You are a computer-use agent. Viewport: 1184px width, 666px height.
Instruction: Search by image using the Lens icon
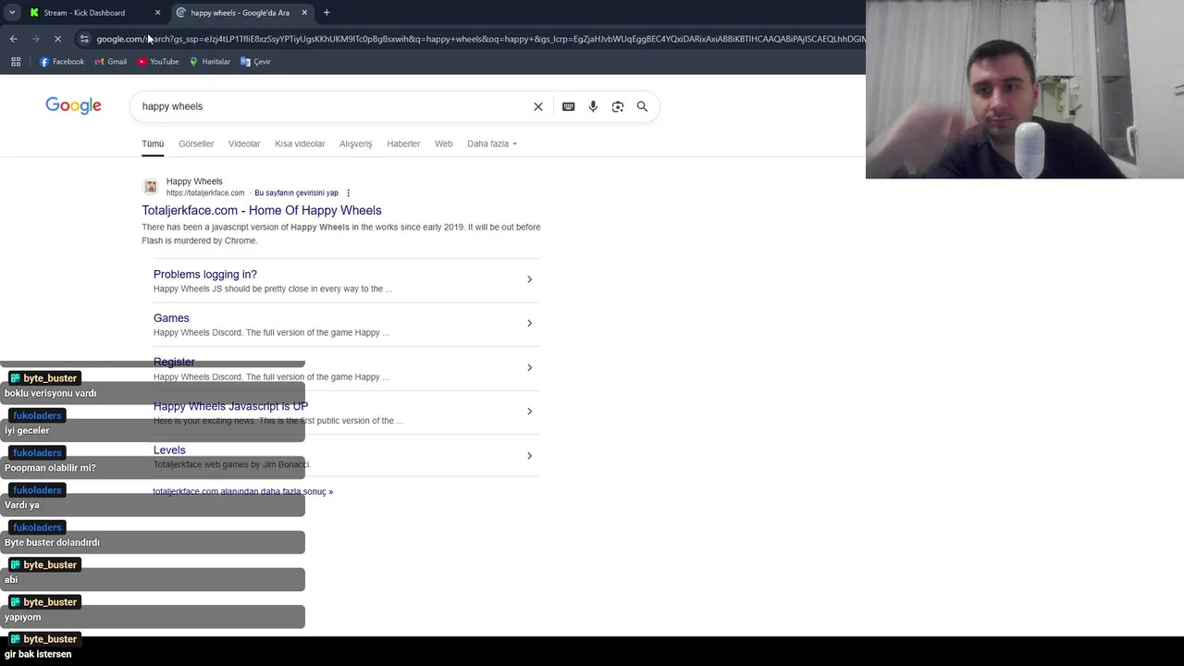[618, 106]
